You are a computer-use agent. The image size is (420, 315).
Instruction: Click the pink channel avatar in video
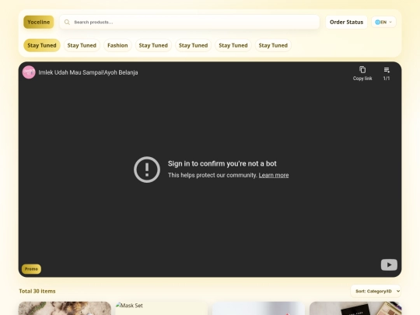[x=29, y=72]
